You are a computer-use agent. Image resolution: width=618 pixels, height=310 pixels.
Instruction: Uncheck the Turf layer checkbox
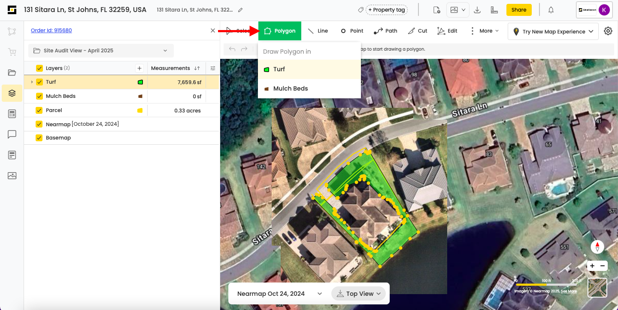pos(39,82)
